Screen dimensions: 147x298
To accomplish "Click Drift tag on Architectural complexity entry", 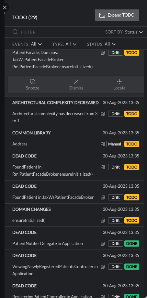I will tap(115, 114).
